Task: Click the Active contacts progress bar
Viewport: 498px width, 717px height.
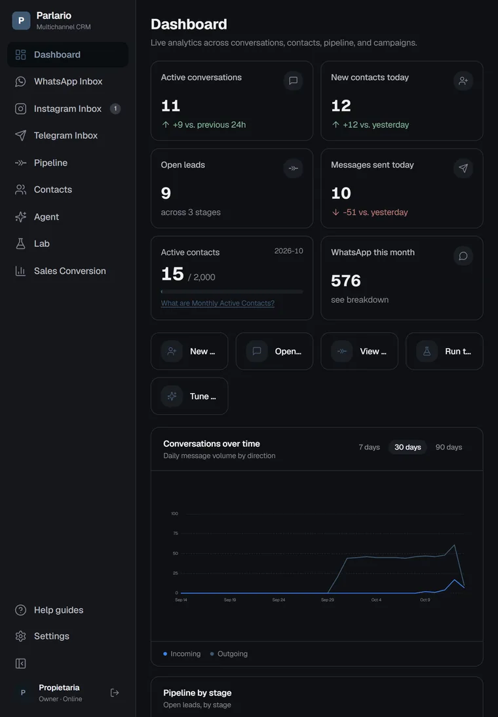Action: [232, 291]
